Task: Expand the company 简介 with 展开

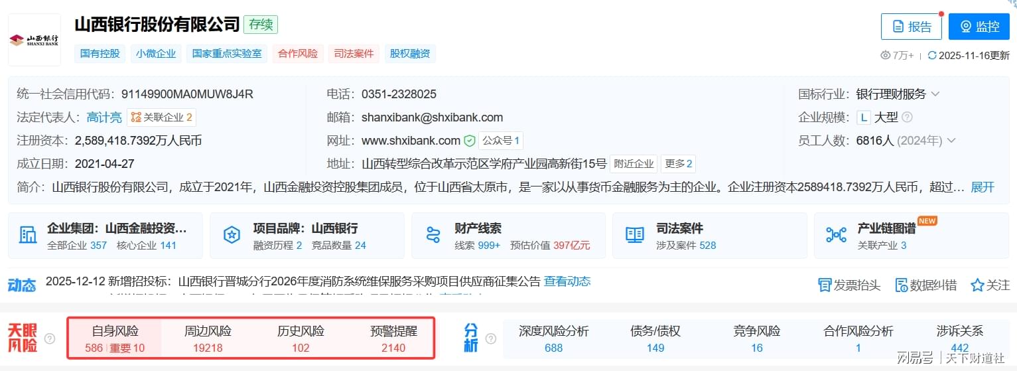Action: click(x=983, y=187)
